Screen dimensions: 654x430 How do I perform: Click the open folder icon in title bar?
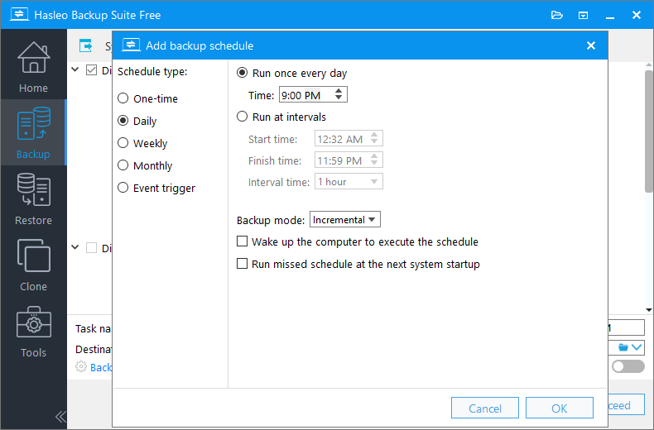click(557, 16)
